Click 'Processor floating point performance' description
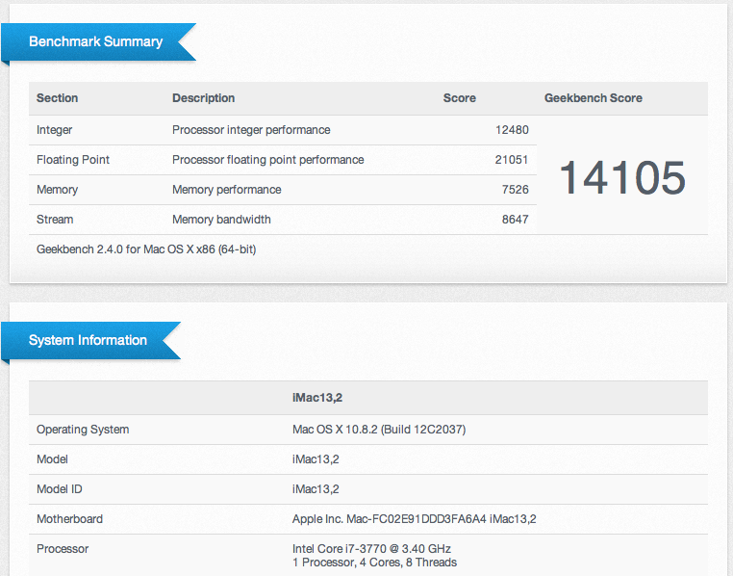This screenshot has width=733, height=576. (x=267, y=160)
